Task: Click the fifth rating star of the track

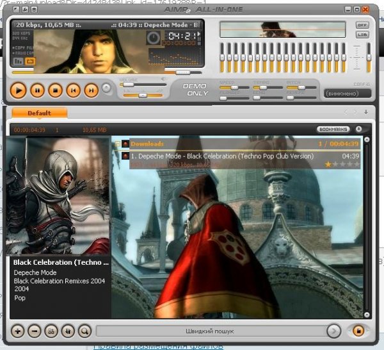Action: 357,164
